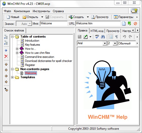Select Command-line execution topic
This screenshot has height=133, width=142.
[40, 57]
